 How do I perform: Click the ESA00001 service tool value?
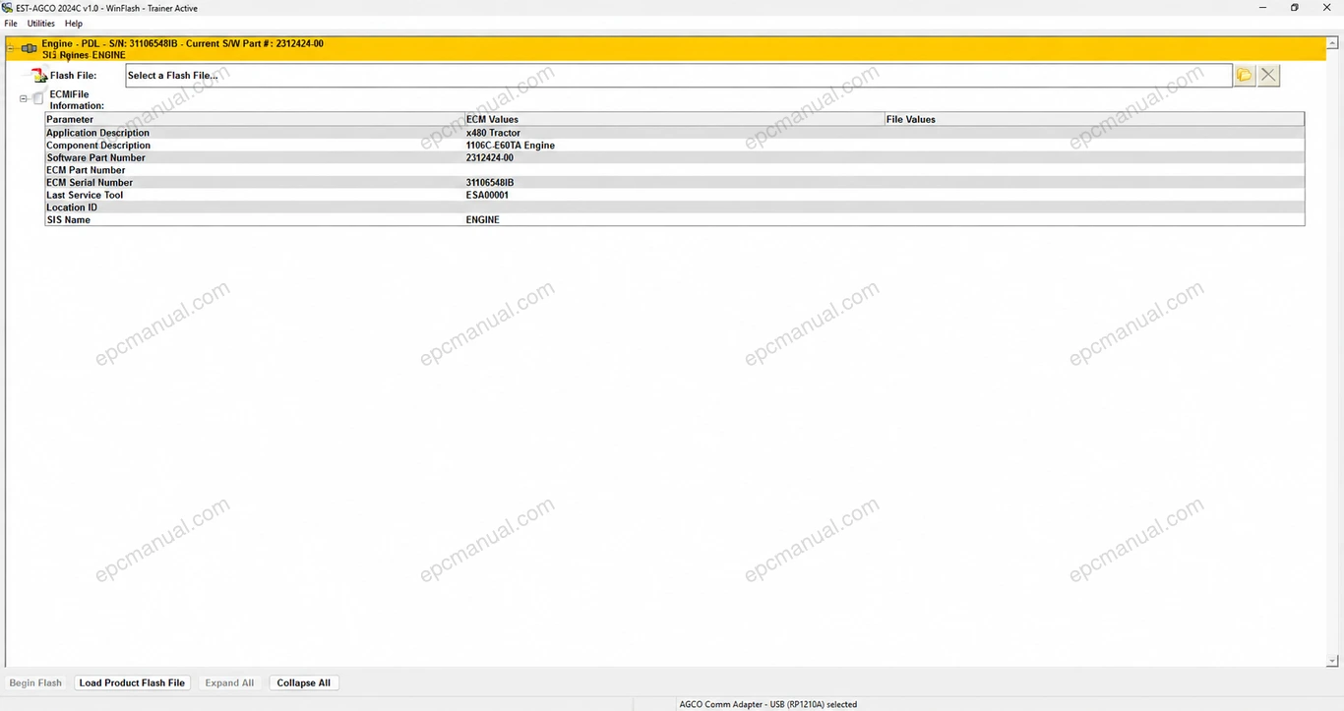[487, 195]
